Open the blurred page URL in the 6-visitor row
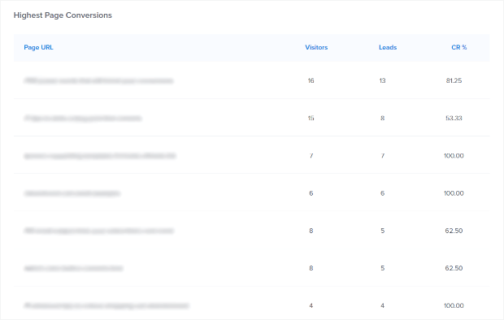The image size is (504, 320). [72, 193]
